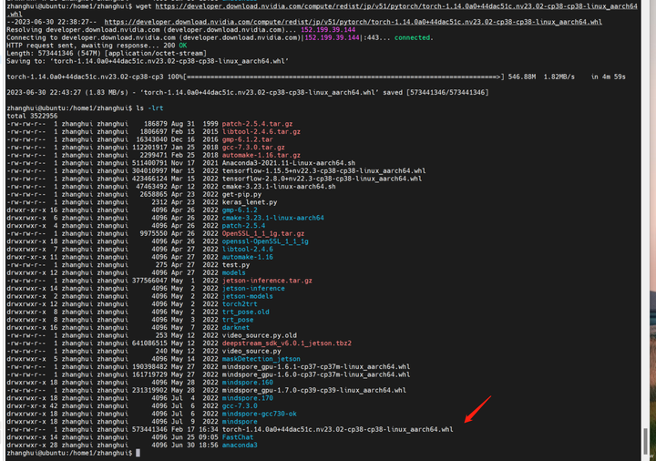Select file size 186879 in listing
The image size is (656, 461).
coord(155,124)
